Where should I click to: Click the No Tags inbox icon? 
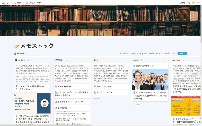point(16,60)
